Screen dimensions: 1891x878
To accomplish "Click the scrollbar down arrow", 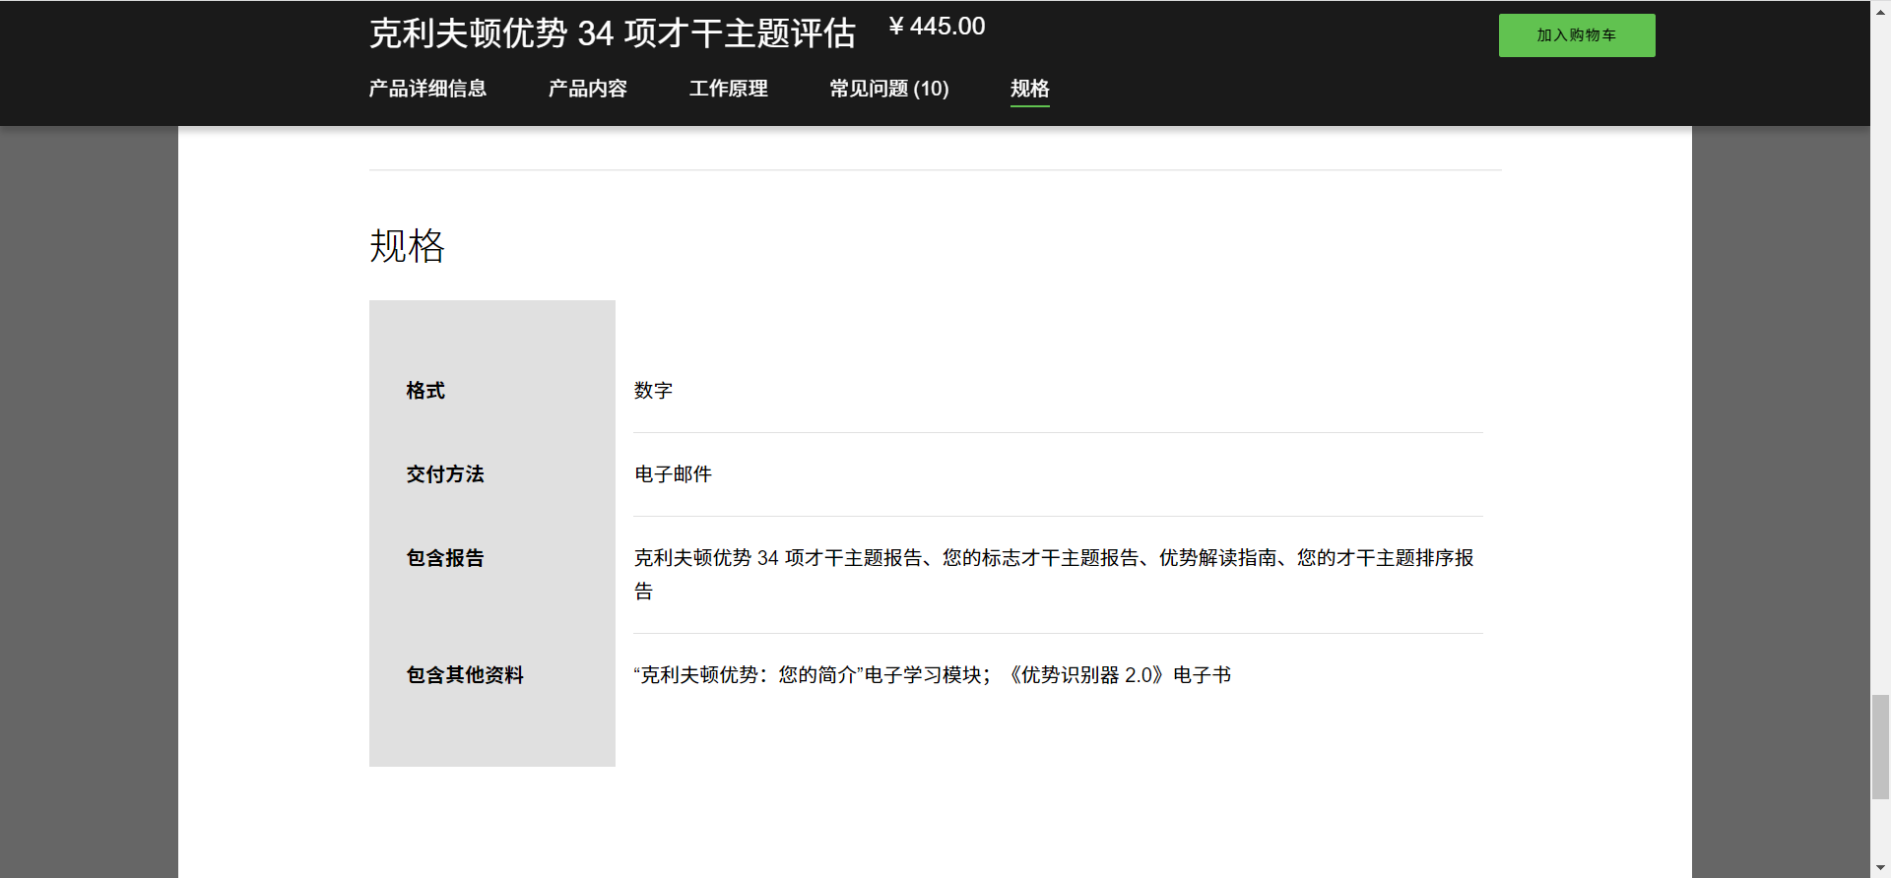I will pos(1880,868).
